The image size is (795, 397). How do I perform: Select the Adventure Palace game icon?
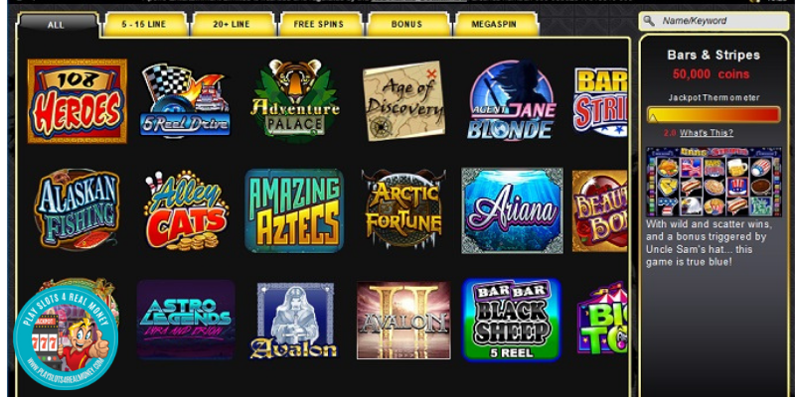pyautogui.click(x=295, y=100)
